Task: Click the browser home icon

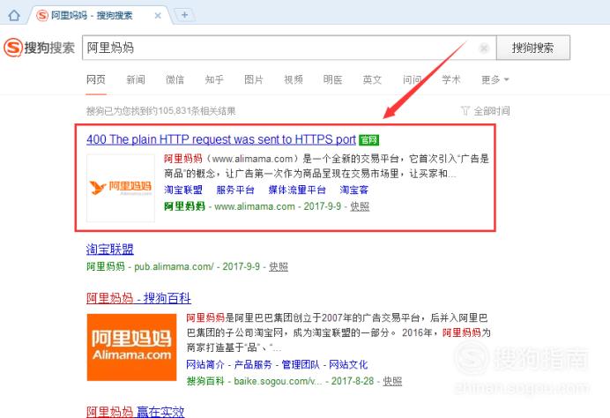Action: pyautogui.click(x=14, y=16)
